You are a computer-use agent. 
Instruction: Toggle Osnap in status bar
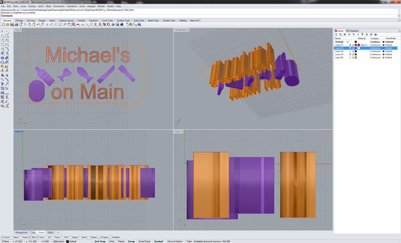(x=131, y=241)
